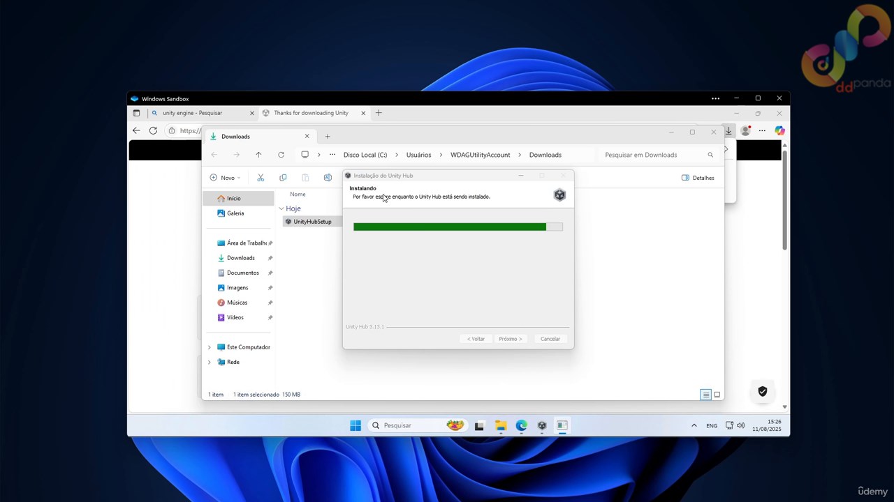This screenshot has height=502, width=894.
Task: Click chevron after Disco Local (C:) breadcrumb
Action: point(396,155)
